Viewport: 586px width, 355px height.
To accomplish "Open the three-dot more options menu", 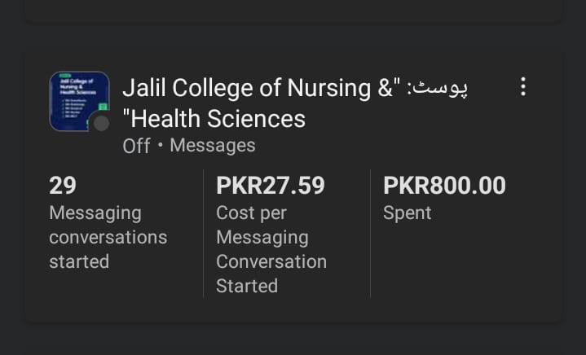I will (x=523, y=86).
